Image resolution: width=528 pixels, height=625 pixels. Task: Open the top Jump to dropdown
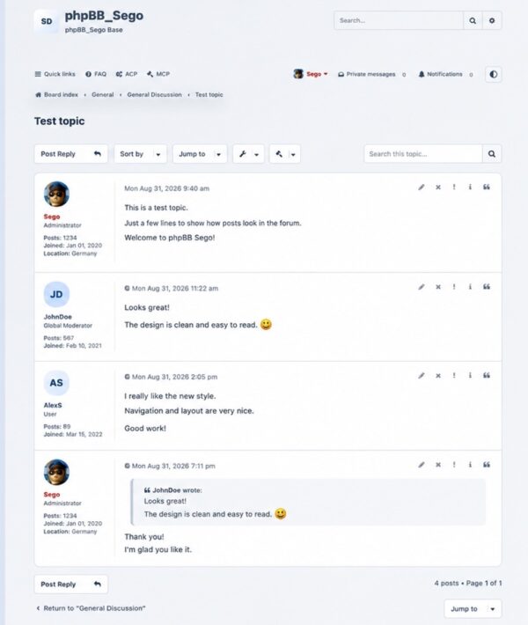click(200, 154)
